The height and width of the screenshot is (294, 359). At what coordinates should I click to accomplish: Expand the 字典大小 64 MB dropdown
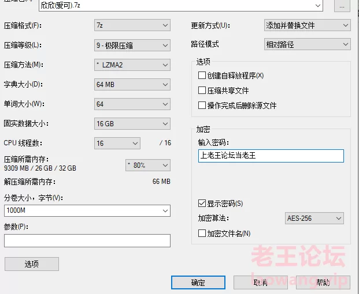(132, 85)
